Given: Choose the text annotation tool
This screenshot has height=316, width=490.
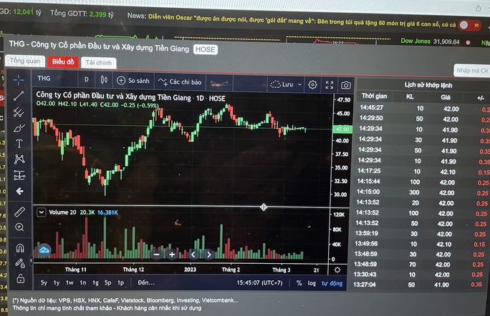Looking at the screenshot, I should pyautogui.click(x=19, y=144).
